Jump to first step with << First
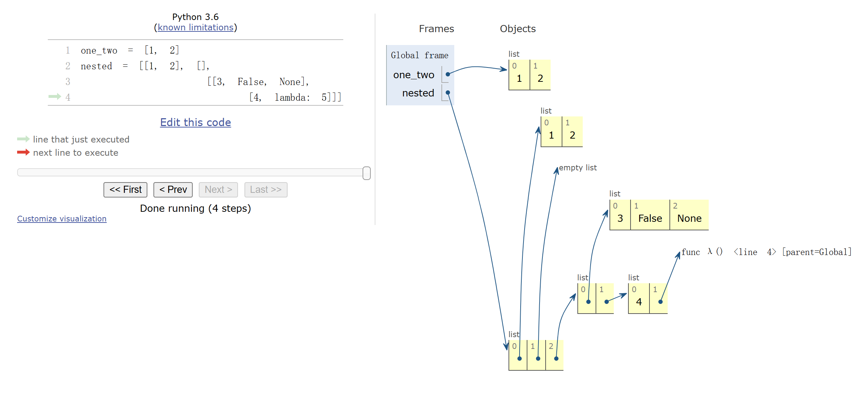Image resolution: width=860 pixels, height=395 pixels. tap(125, 190)
